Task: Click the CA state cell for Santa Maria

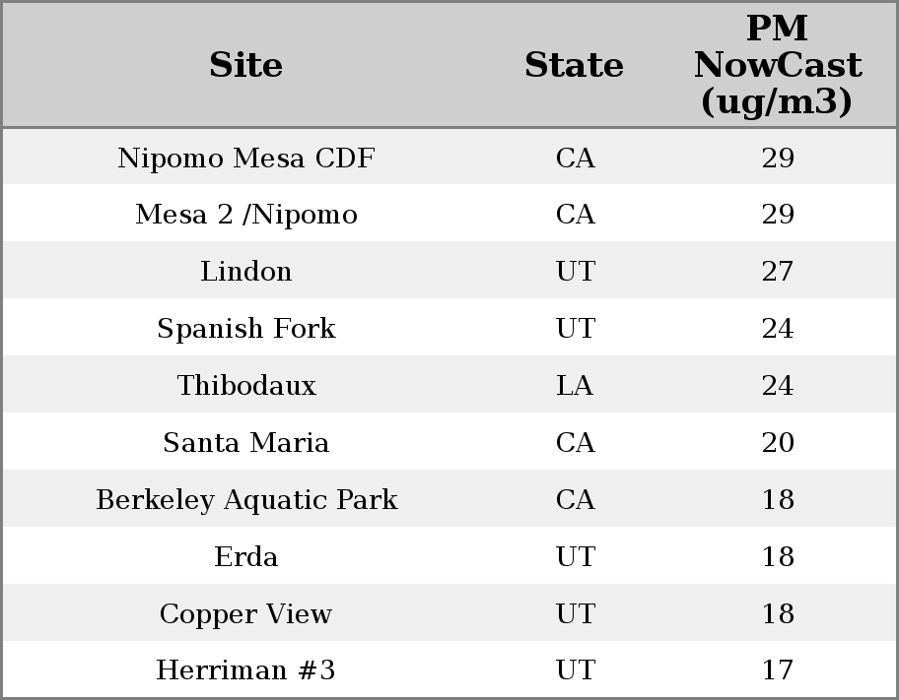Action: [575, 443]
